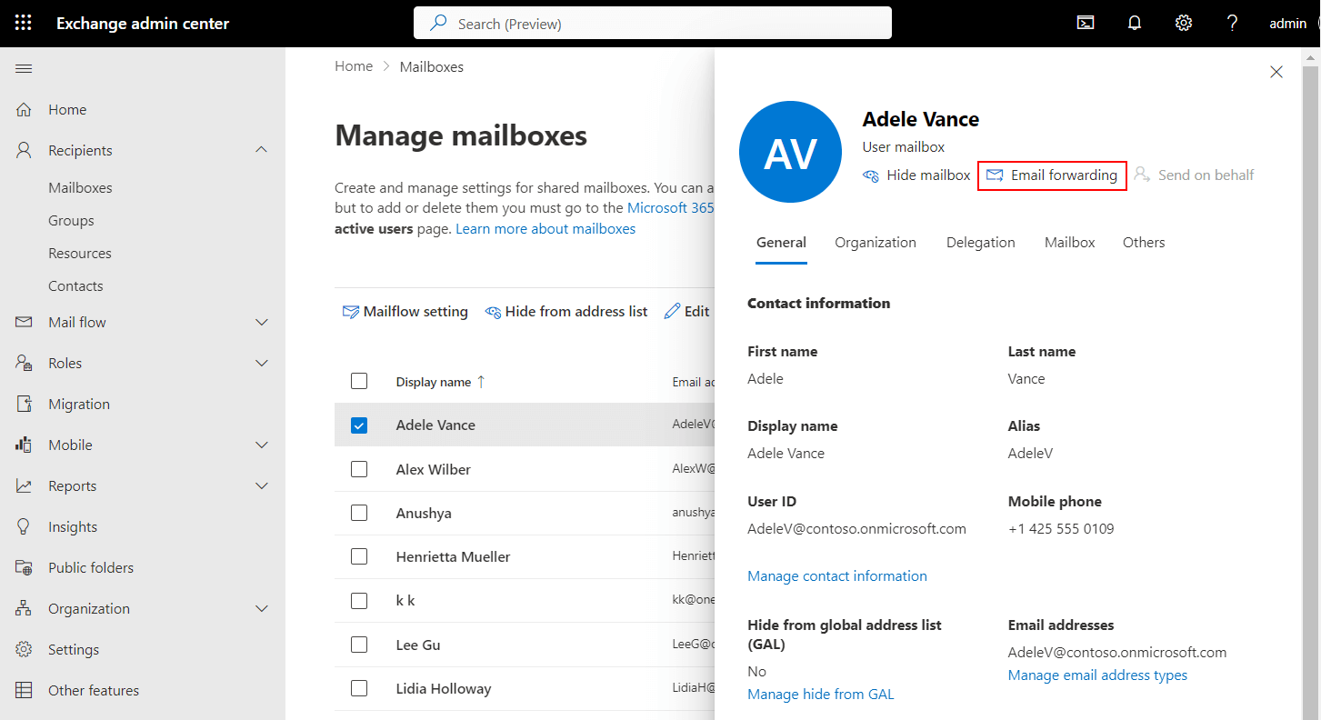Uncheck the Adele Vance mailbox checkbox
Viewport: 1321px width, 720px height.
[x=359, y=425]
